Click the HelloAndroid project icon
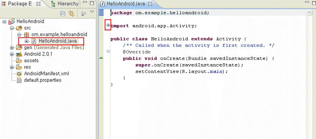Viewport: 316px width, 139px height. (12, 22)
